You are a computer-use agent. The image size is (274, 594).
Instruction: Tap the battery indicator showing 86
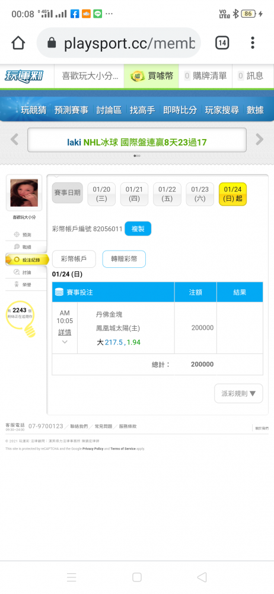pos(248,14)
